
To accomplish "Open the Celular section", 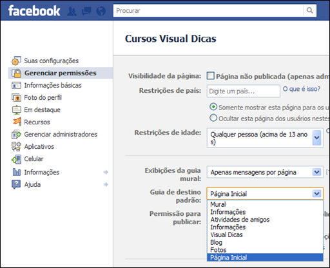I will [x=34, y=159].
